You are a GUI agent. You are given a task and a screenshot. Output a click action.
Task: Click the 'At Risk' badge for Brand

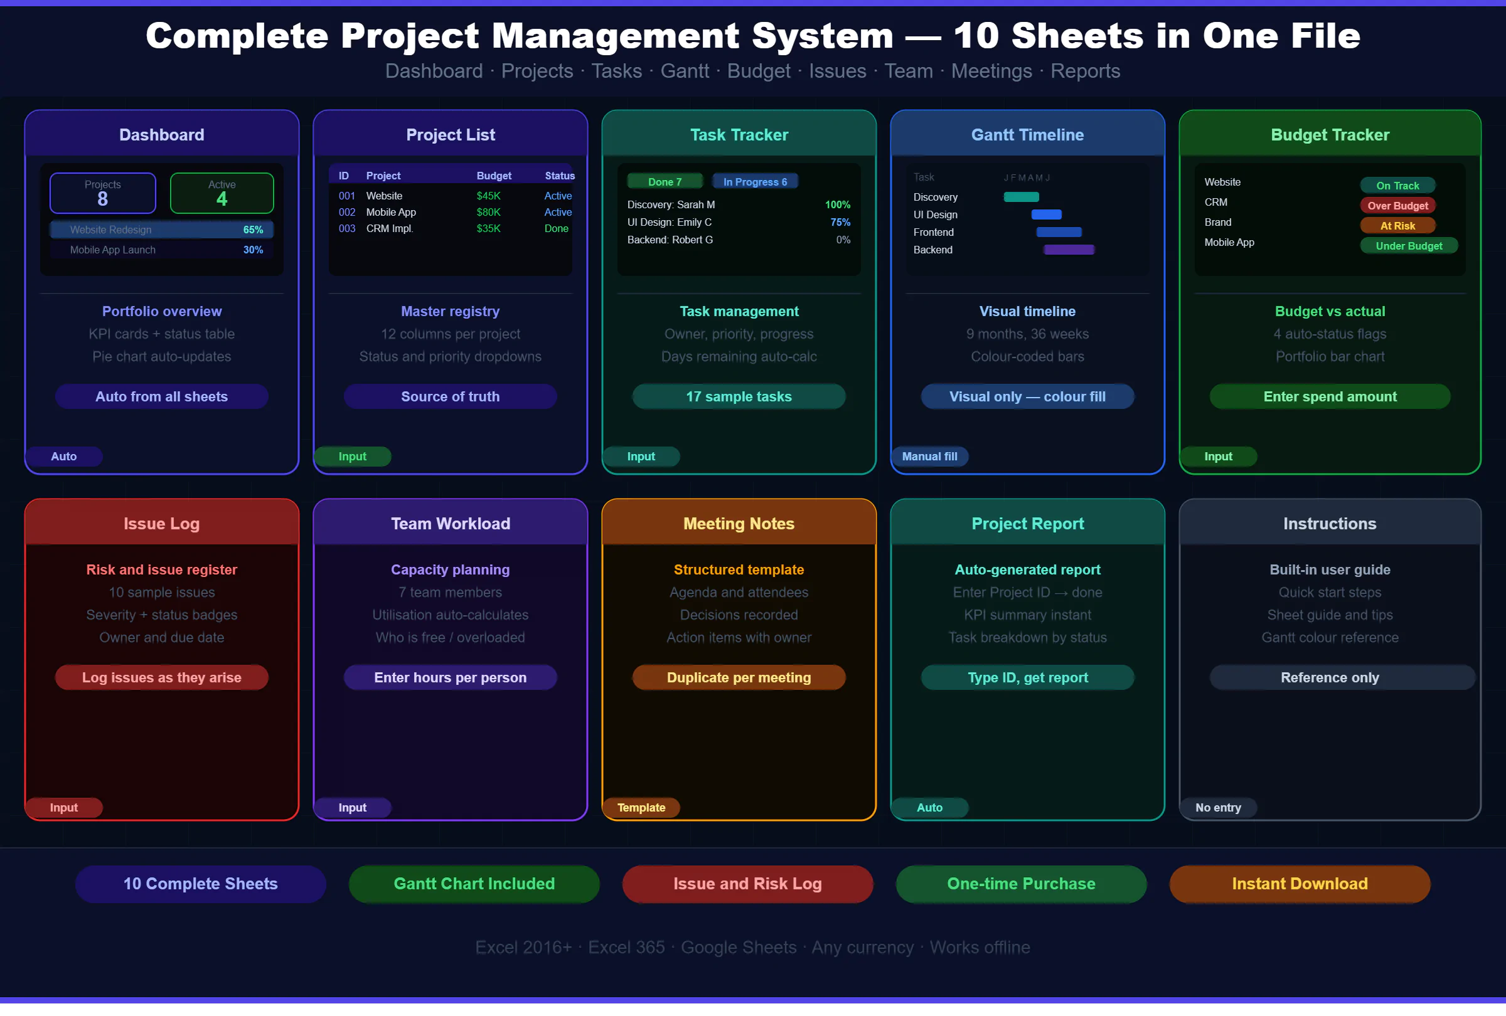[x=1397, y=226]
